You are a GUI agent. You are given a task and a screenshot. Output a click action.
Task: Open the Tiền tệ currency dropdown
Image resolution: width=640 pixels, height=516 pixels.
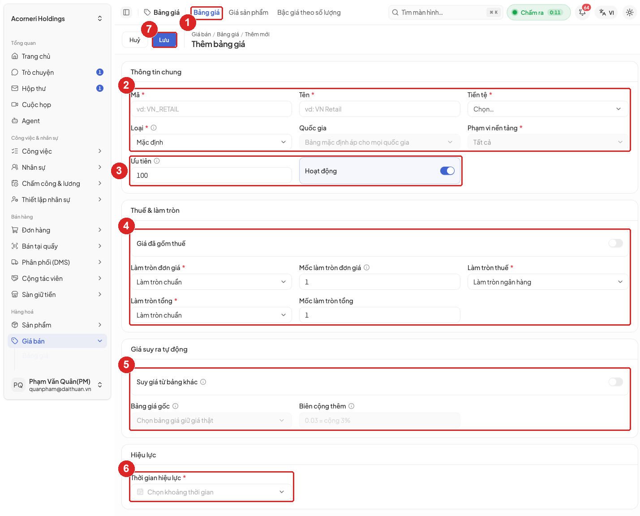(x=547, y=109)
